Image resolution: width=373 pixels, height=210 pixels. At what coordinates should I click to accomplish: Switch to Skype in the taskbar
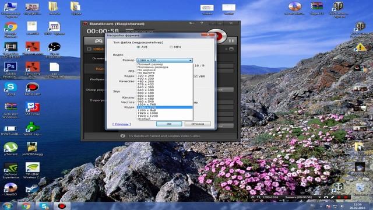[x=44, y=206]
